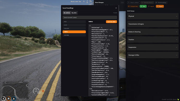Image resolution: width=180 pixels, height=101 pixels.
Task: Expand the Brakes & Steering section
Action: [153, 32]
